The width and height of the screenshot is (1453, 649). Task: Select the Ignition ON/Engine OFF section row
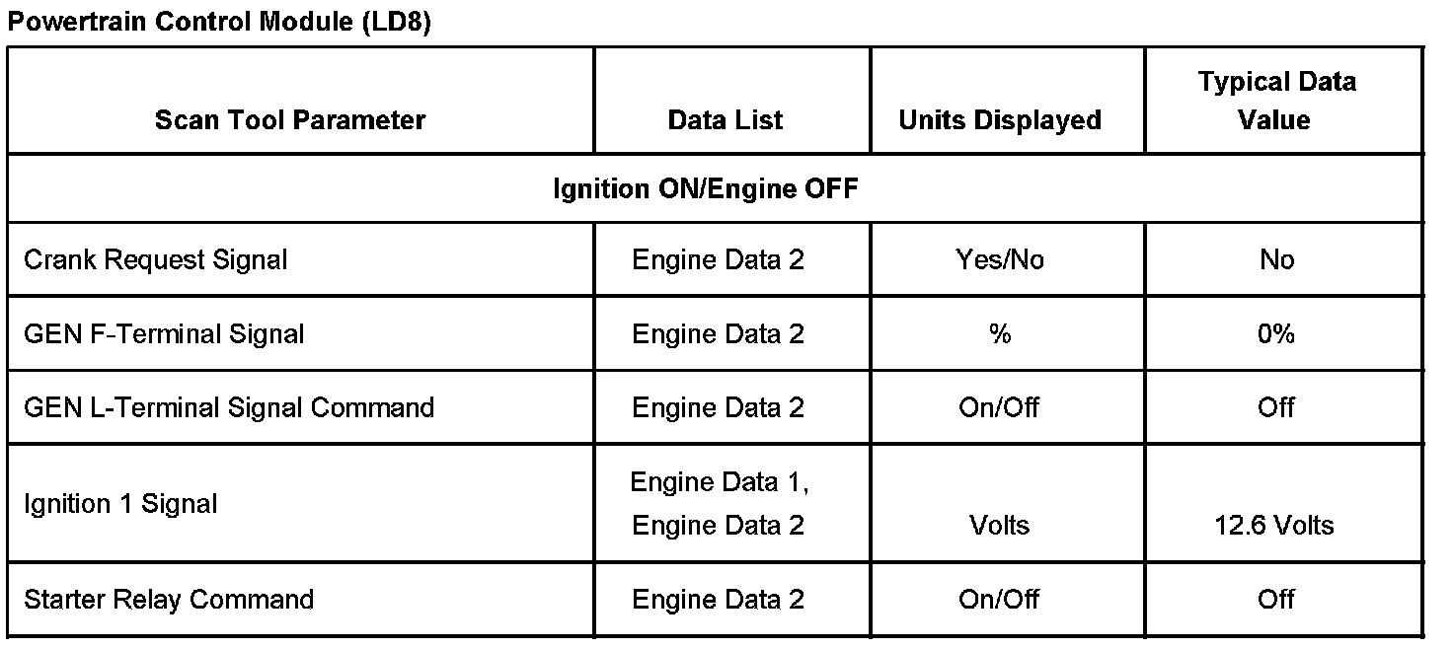pyautogui.click(x=705, y=188)
